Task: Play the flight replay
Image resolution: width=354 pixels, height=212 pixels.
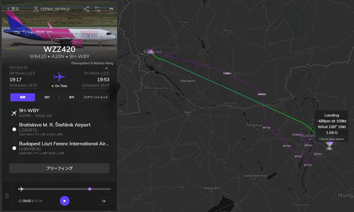Action: (x=65, y=201)
